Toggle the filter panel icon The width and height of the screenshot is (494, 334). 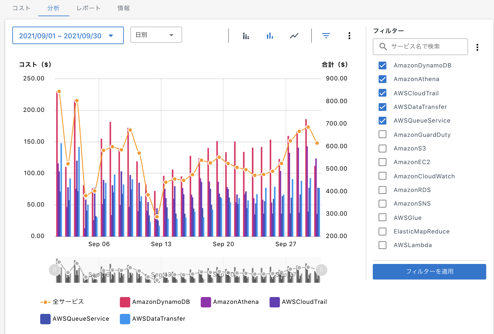pos(326,36)
